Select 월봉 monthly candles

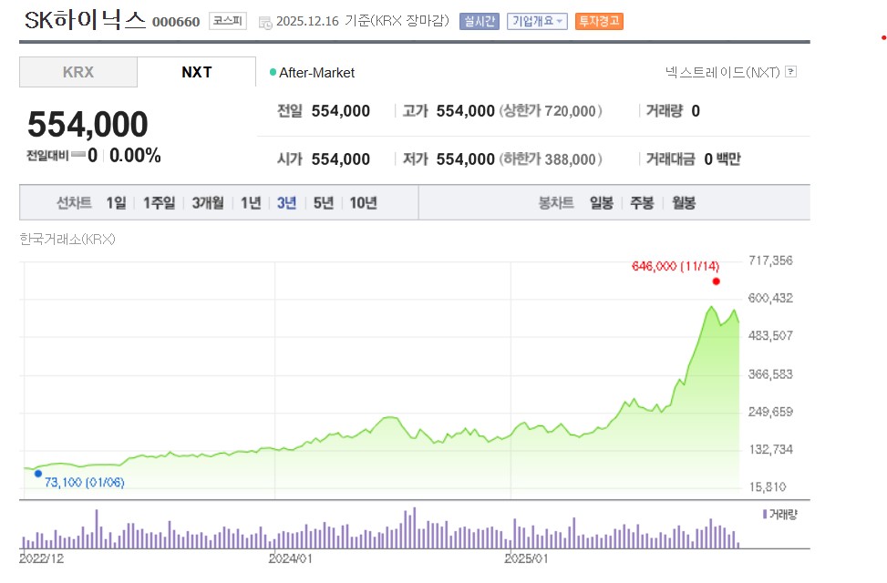click(684, 202)
